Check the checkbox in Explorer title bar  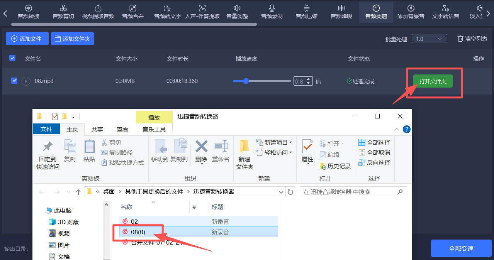(x=54, y=116)
